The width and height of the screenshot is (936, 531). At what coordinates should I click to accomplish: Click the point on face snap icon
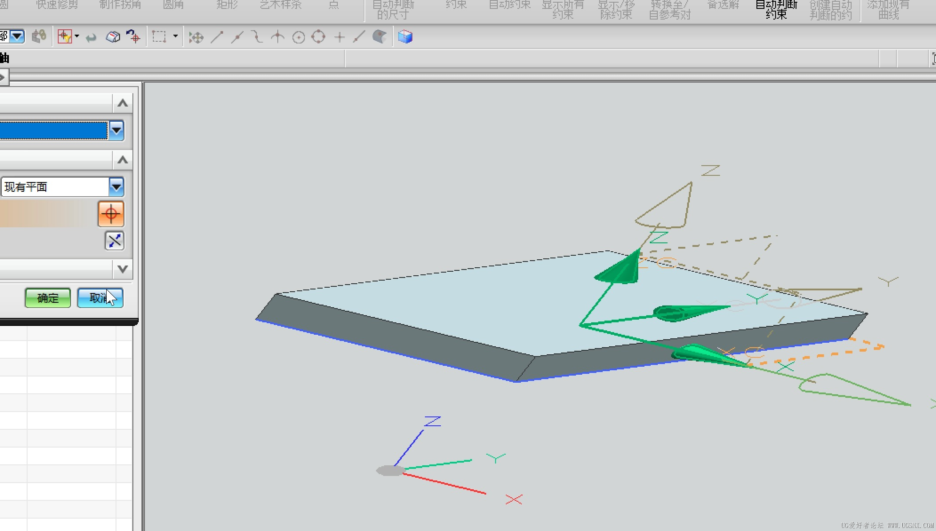(380, 36)
